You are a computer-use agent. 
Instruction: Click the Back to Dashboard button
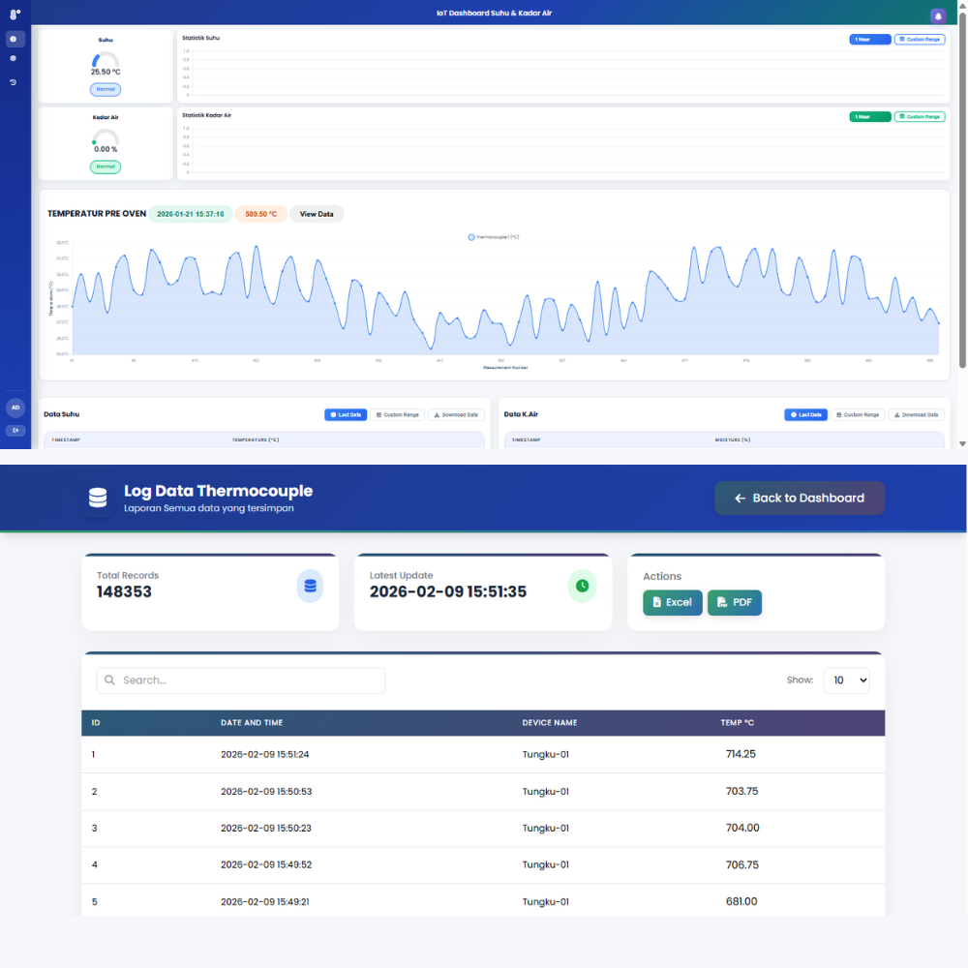pyautogui.click(x=800, y=499)
